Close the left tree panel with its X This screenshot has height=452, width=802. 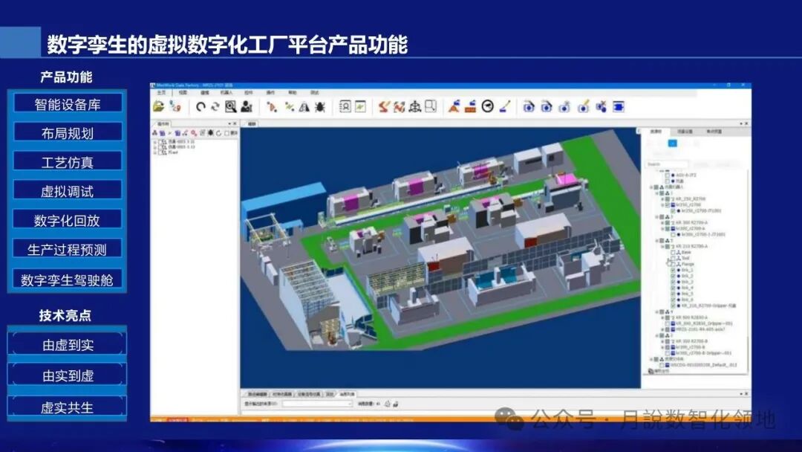[x=235, y=124]
